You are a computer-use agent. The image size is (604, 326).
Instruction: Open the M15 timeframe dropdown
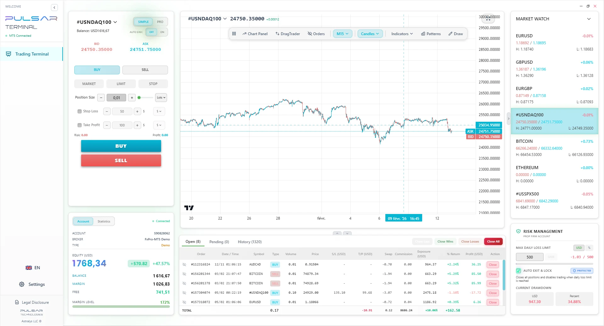[343, 34]
